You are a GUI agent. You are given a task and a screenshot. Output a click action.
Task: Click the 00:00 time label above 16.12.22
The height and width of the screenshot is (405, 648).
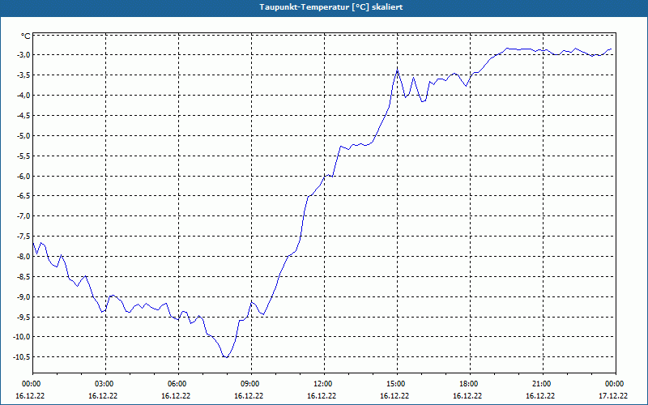click(32, 384)
